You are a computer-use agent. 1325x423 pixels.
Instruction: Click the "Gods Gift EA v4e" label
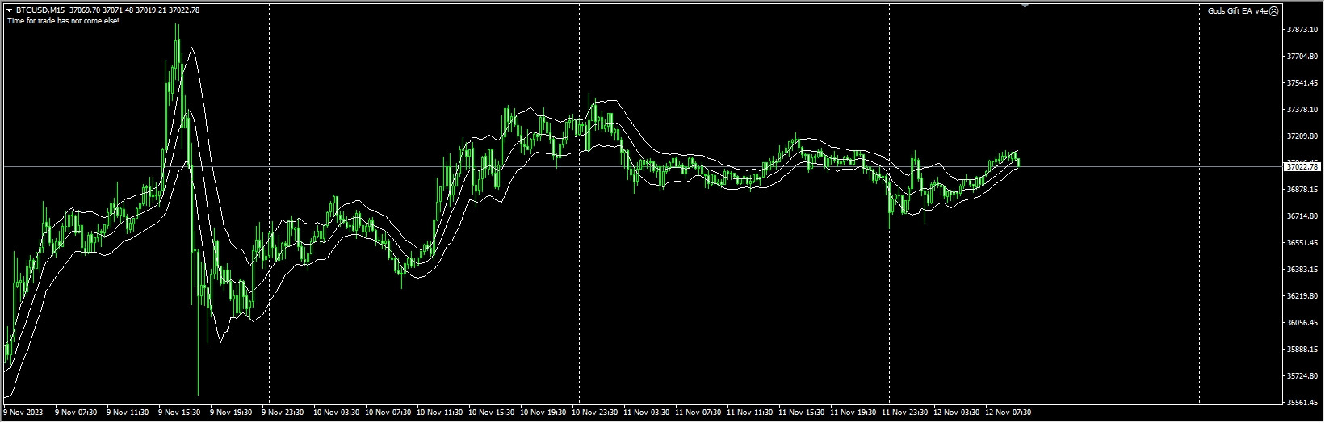click(x=1238, y=10)
